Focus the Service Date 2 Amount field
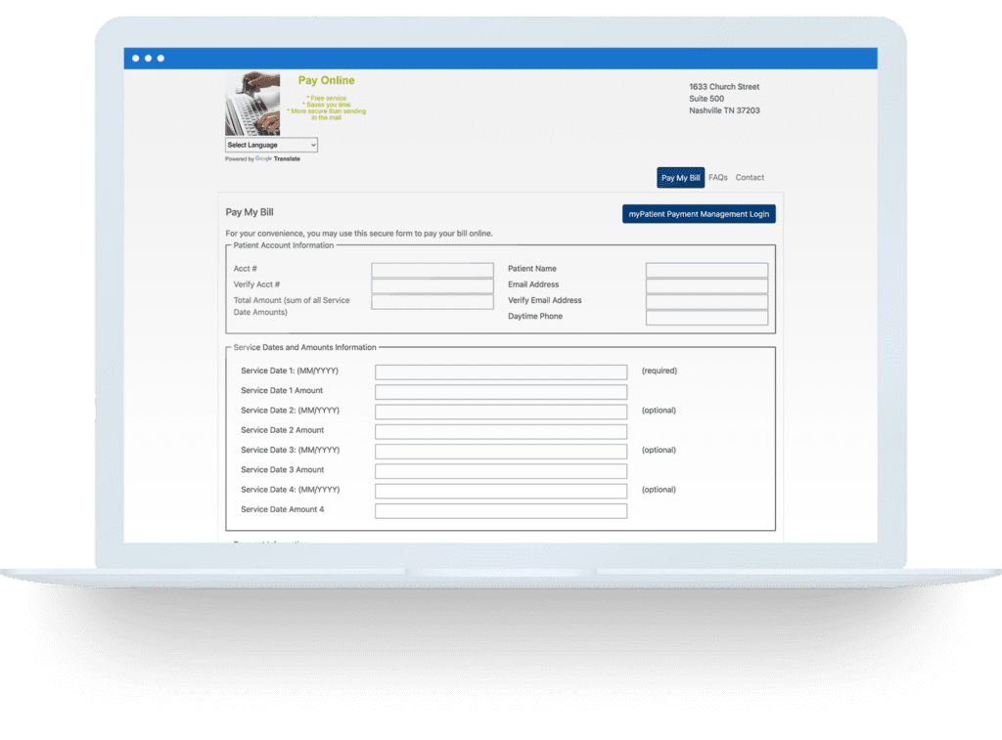The height and width of the screenshot is (740, 1002). click(501, 431)
